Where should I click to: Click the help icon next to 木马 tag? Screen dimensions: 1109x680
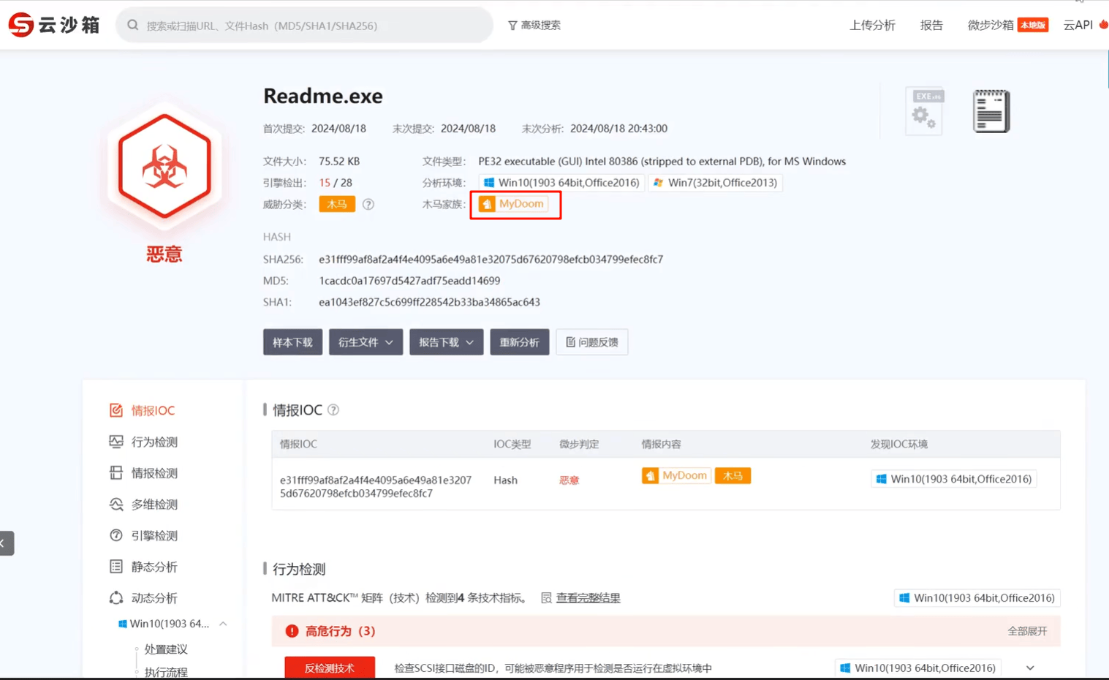tap(368, 205)
